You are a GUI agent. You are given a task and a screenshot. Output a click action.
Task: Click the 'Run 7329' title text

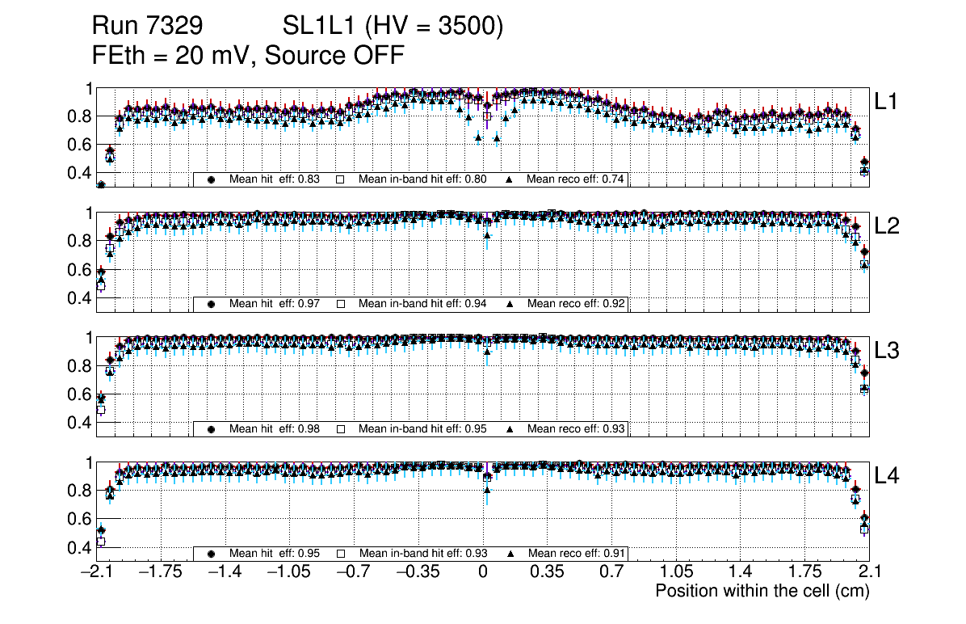146,27
